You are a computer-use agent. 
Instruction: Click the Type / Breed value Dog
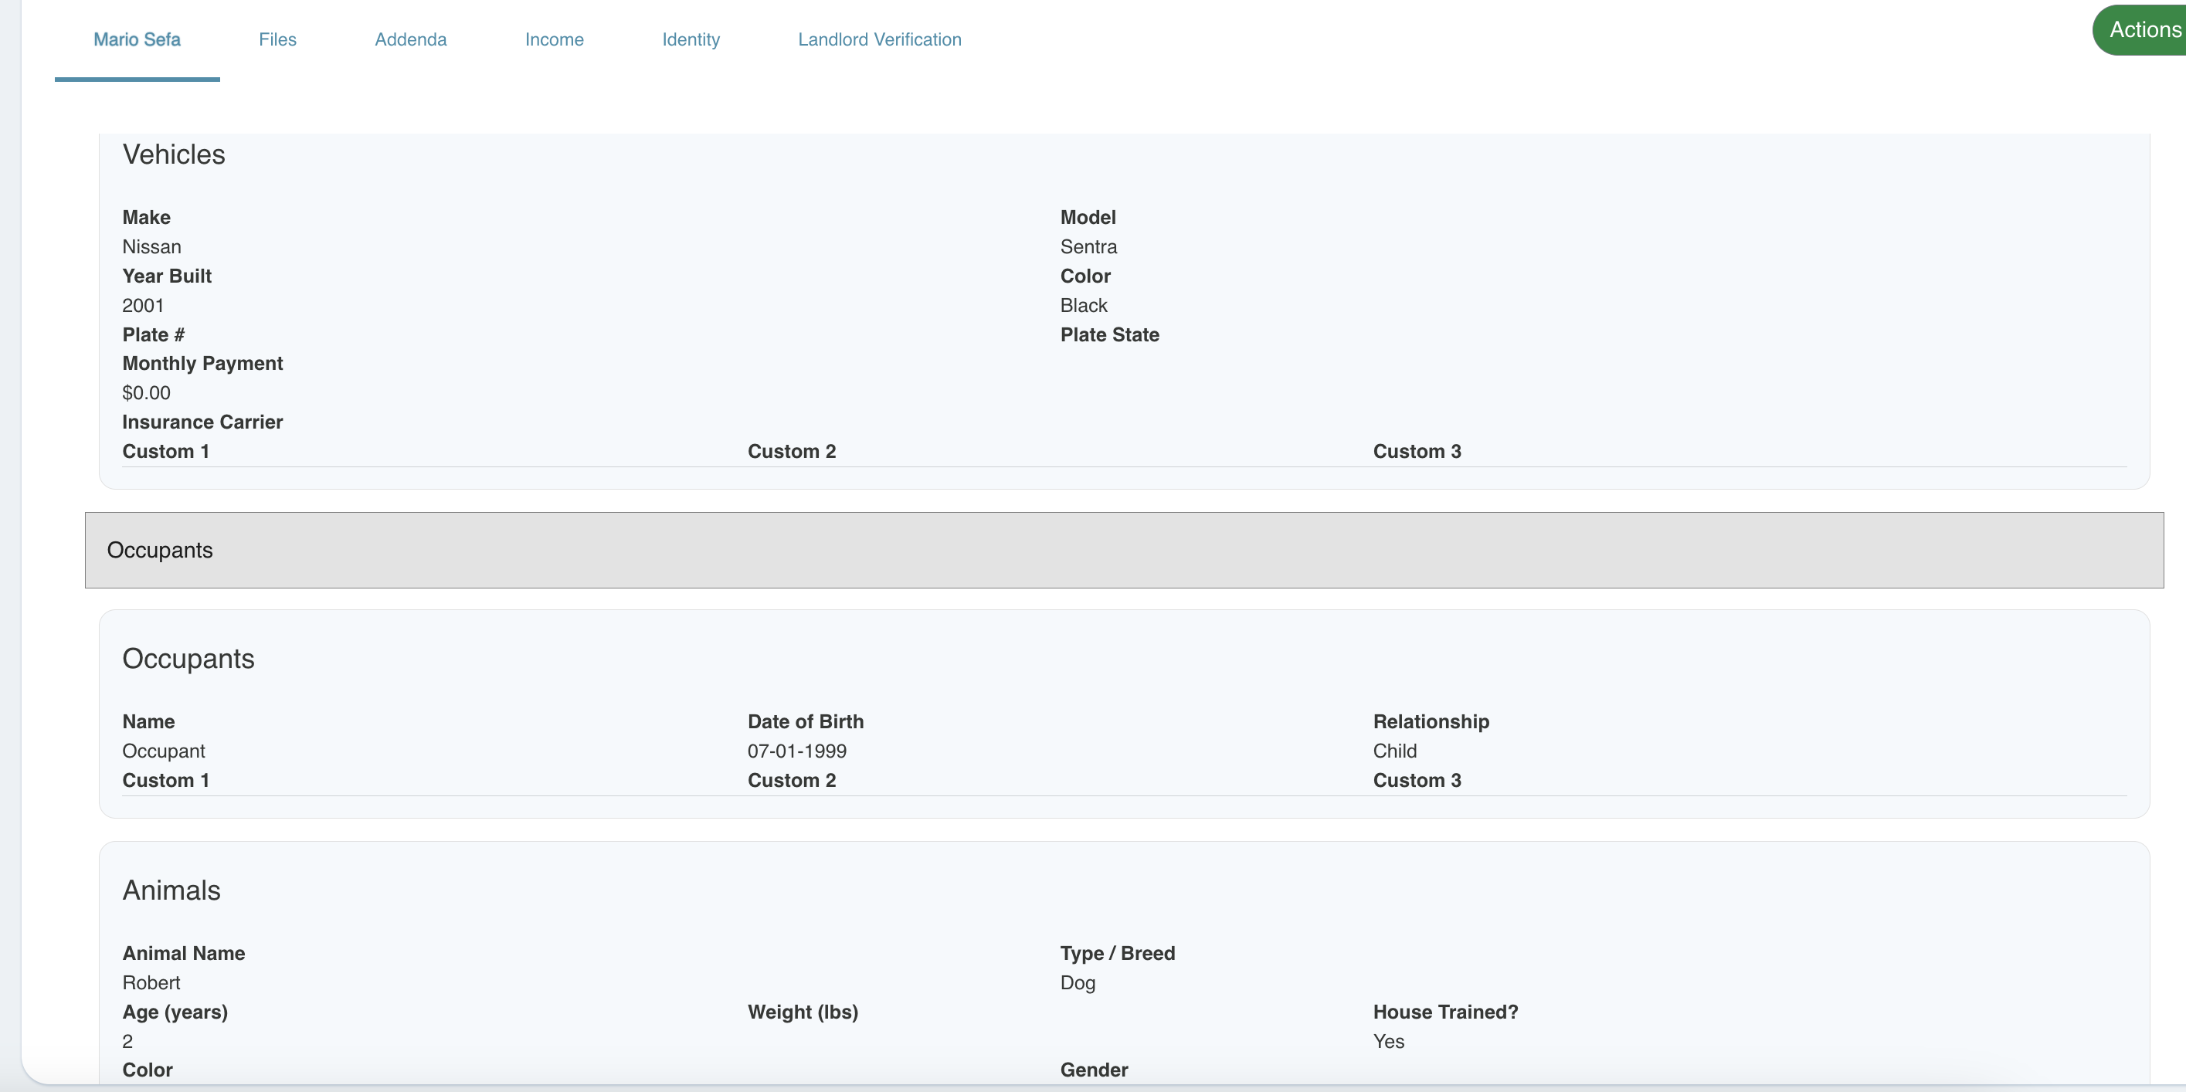coord(1078,982)
